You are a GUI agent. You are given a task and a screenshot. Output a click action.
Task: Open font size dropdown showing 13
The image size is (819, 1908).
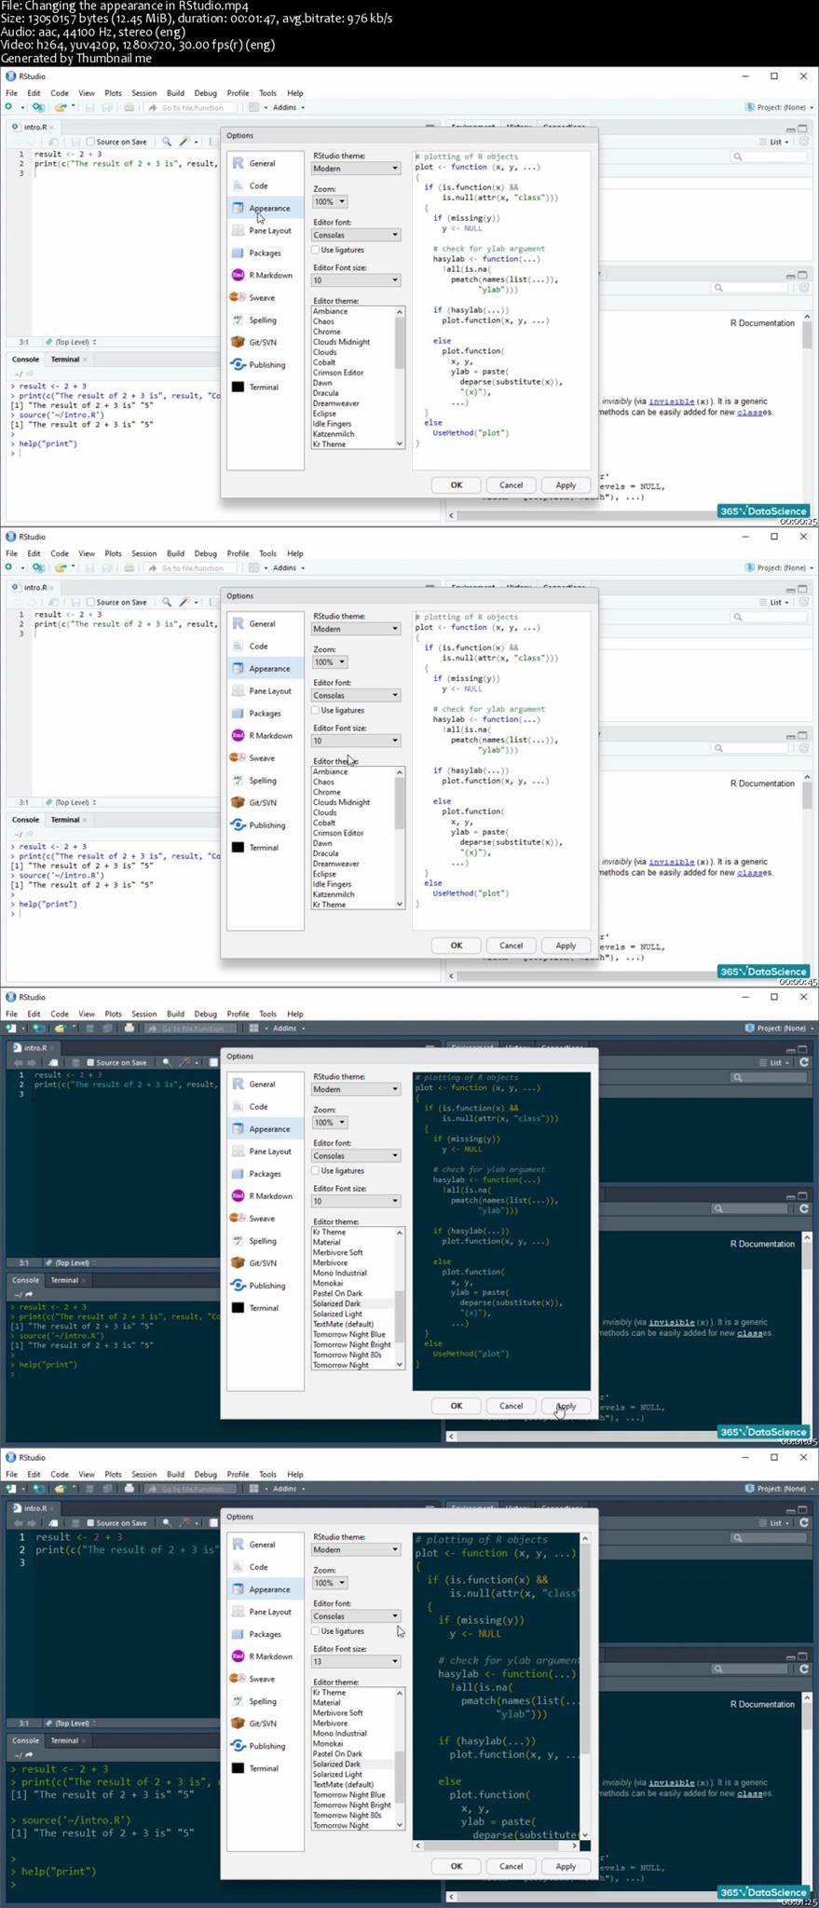(356, 1661)
